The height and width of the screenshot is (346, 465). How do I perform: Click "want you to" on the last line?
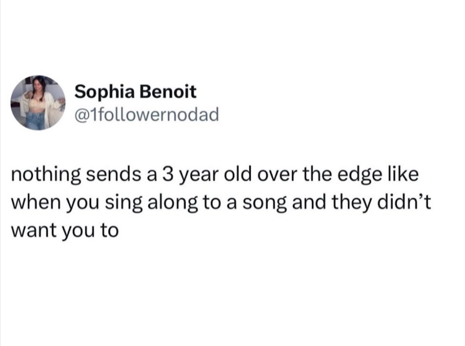tap(65, 230)
